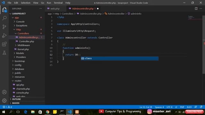Open the Accounts menu icon

pos(4,92)
